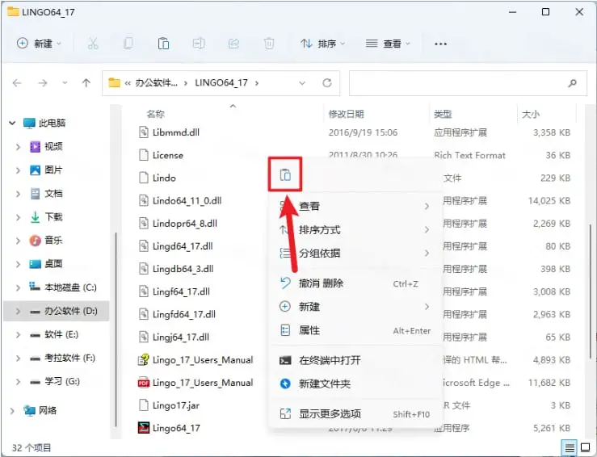Open 桌面 in navigation pane
The image size is (597, 457).
53,264
